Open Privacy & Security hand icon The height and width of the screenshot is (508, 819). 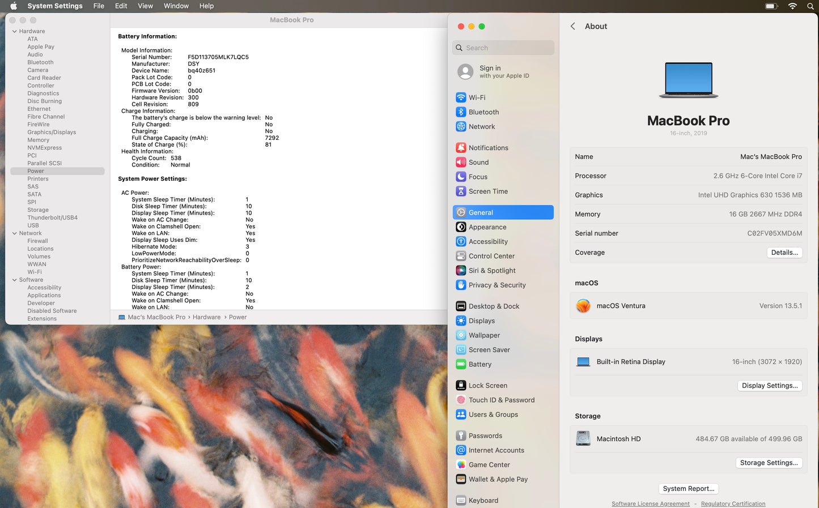pyautogui.click(x=461, y=285)
